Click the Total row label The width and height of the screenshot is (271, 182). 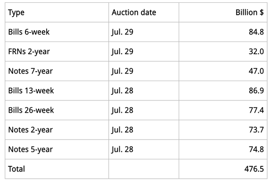[x=16, y=169]
